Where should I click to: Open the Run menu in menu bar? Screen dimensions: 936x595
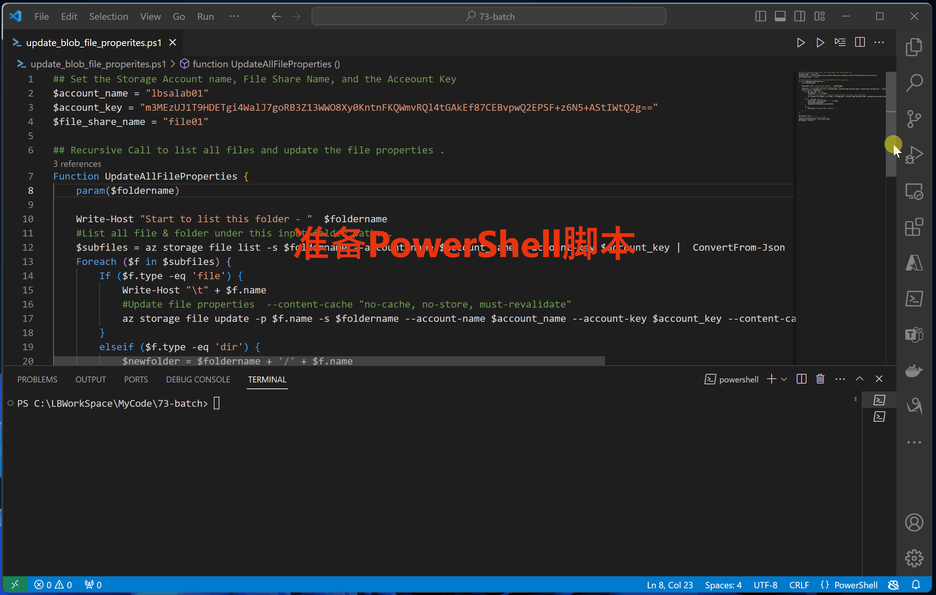[205, 15]
